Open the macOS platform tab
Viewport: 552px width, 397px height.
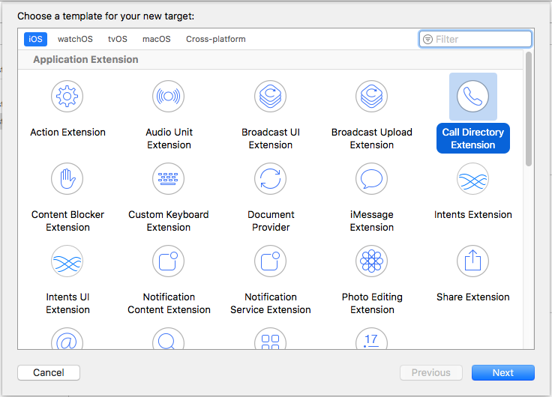157,39
